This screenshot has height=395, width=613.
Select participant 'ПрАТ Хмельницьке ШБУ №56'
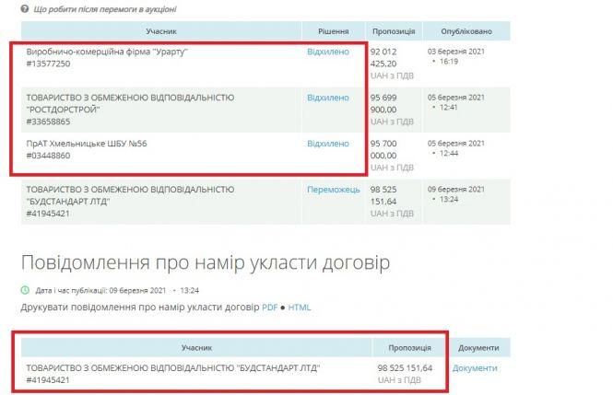87,144
